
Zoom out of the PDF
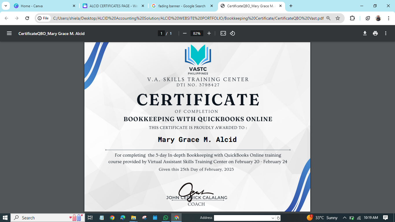tap(185, 34)
